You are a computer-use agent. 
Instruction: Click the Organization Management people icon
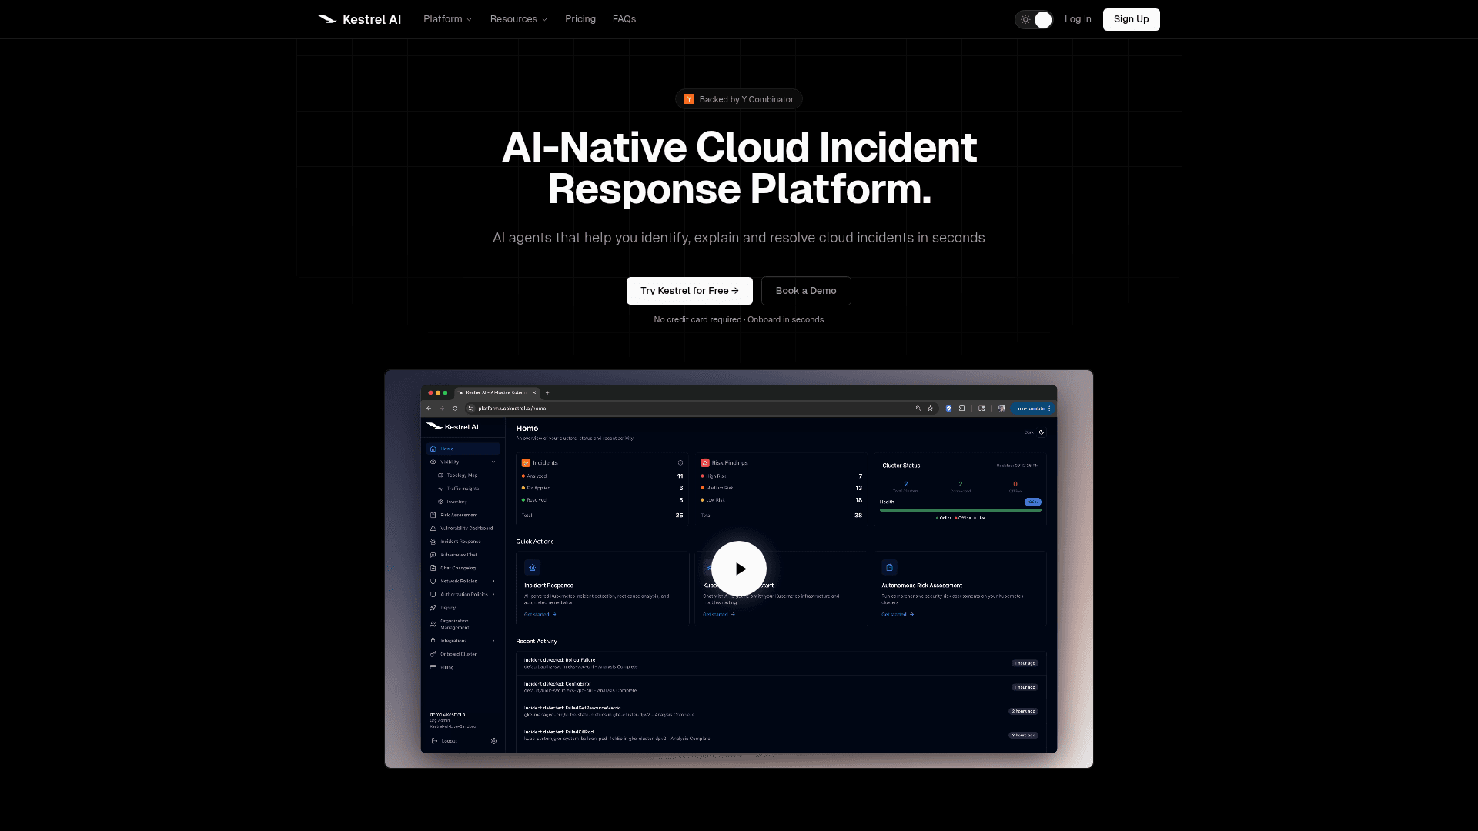[433, 624]
